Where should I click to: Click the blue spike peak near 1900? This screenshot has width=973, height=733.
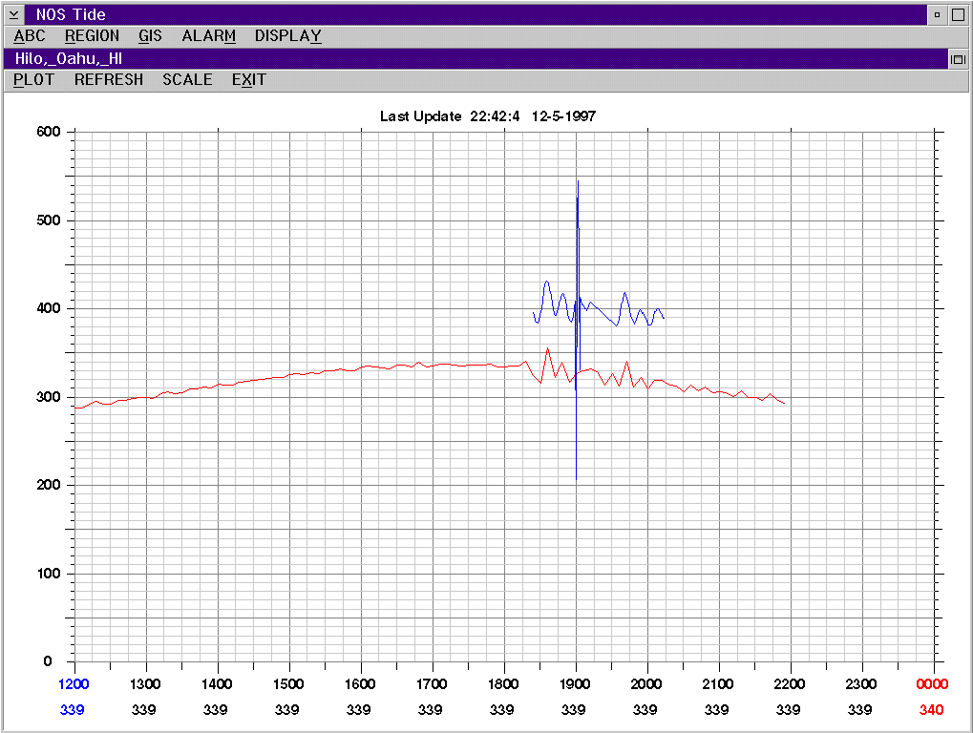pyautogui.click(x=578, y=181)
